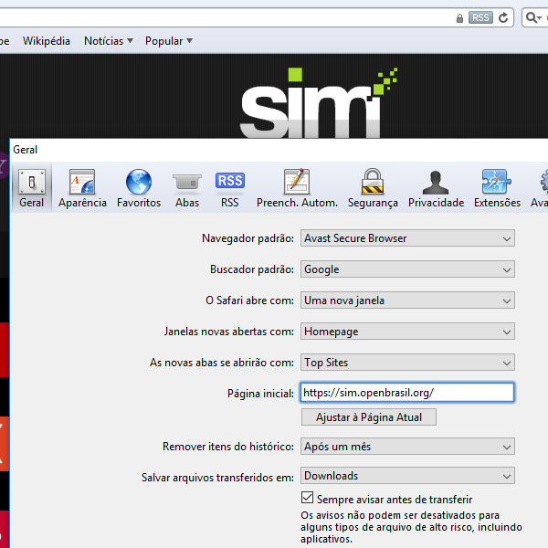Click the Página inicial URL field
The width and height of the screenshot is (548, 548).
(407, 393)
